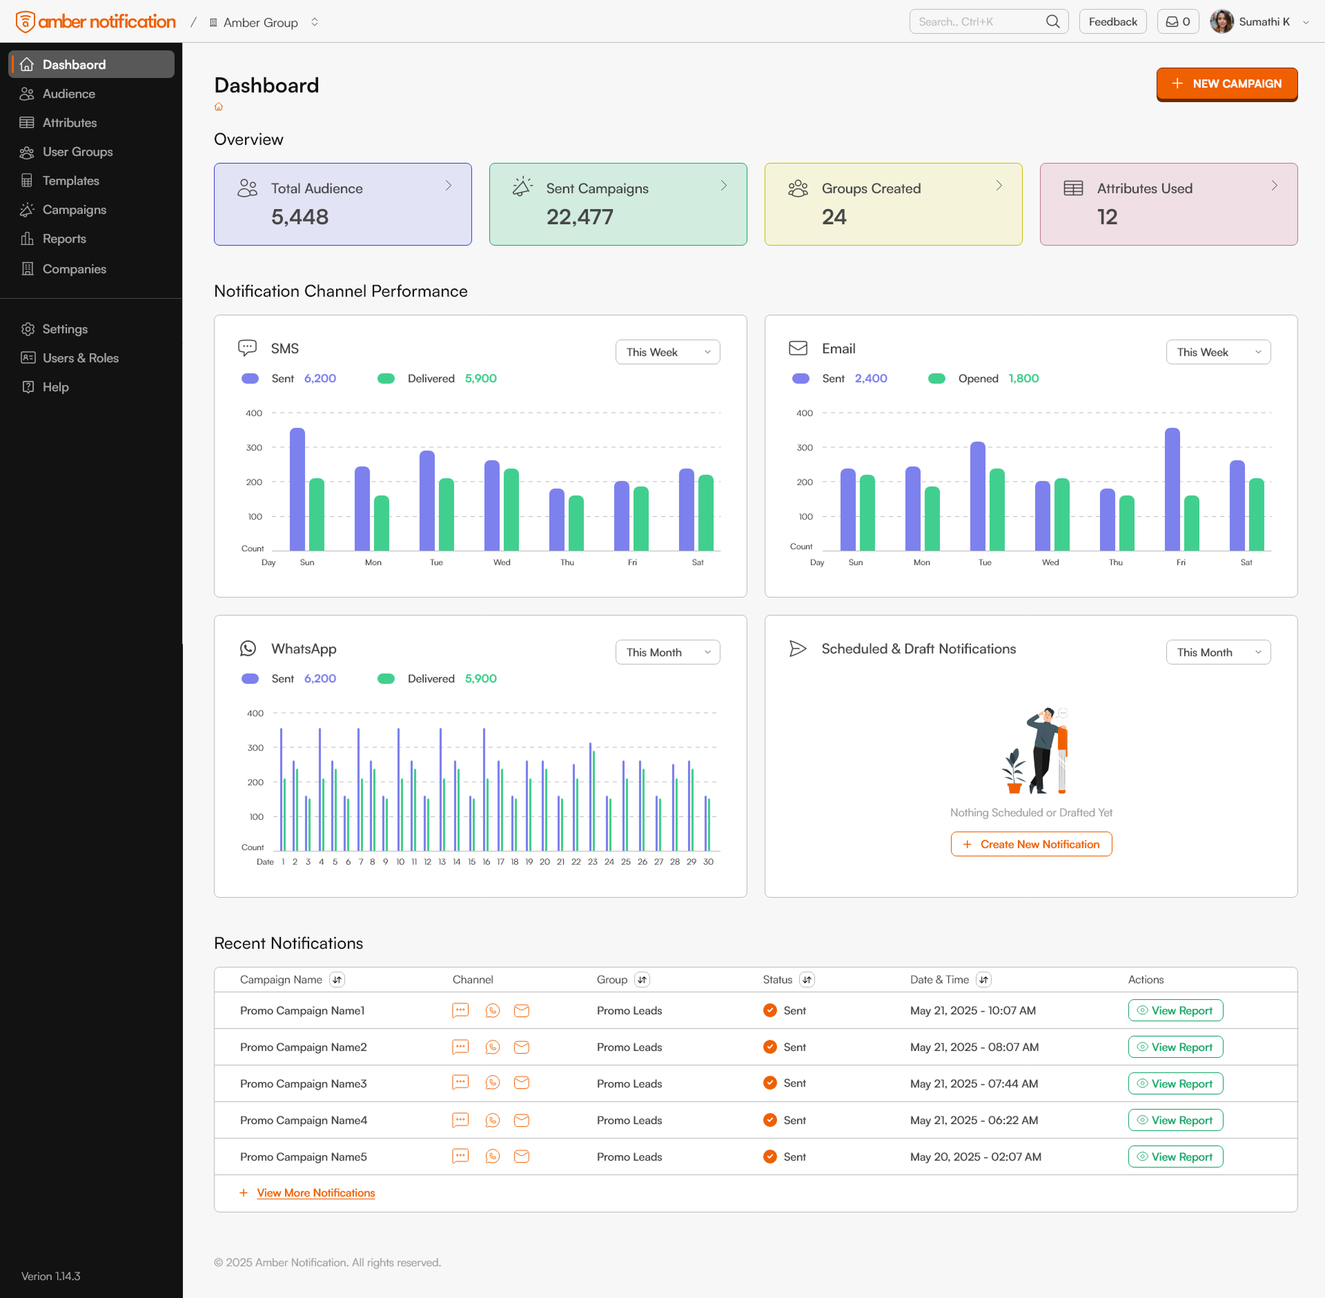This screenshot has width=1325, height=1298.
Task: Click the Sent Campaigns megaphone icon
Action: click(x=522, y=186)
